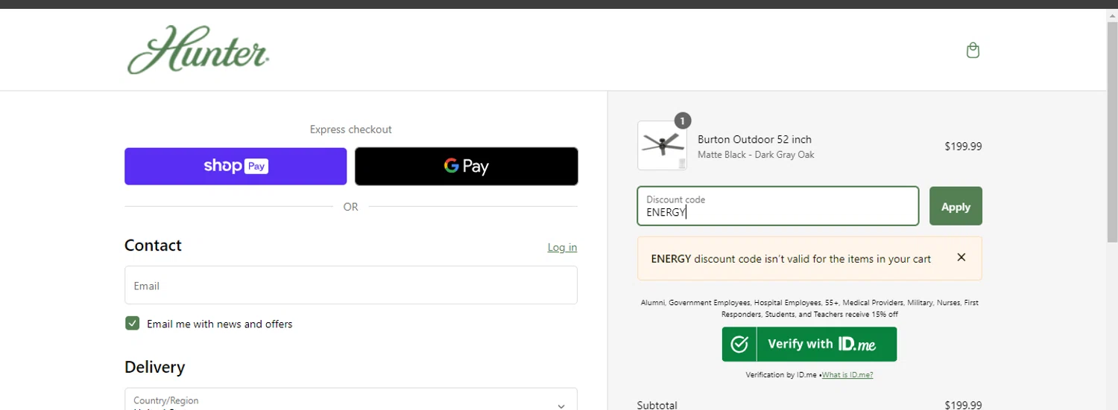Pay with Shop Pay express checkout
This screenshot has width=1118, height=410.
click(x=236, y=166)
